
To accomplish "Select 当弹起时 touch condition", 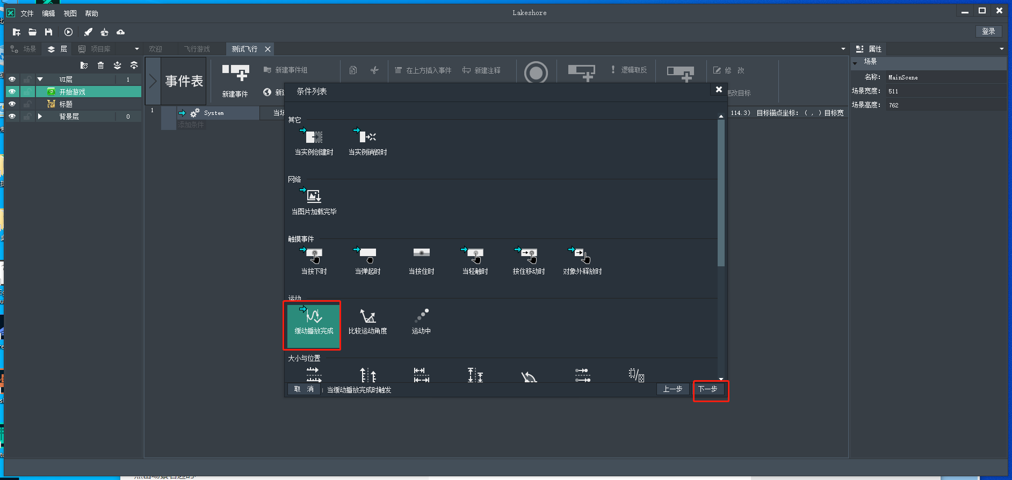I will coord(368,261).
